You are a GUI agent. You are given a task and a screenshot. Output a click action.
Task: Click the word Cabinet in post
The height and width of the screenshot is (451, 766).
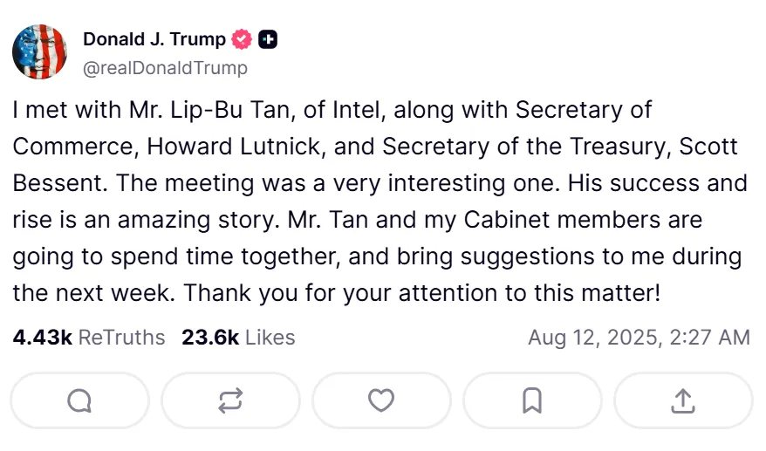[x=507, y=220]
